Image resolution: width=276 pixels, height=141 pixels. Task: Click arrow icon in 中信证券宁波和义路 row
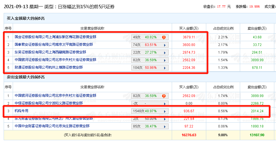[165, 104]
